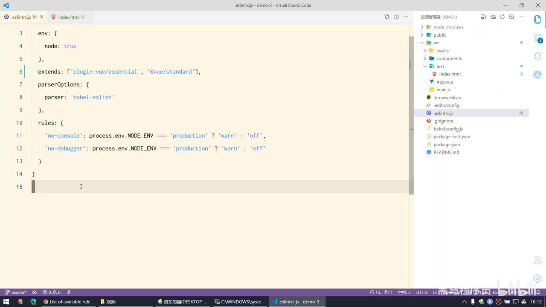The width and height of the screenshot is (546, 307).
Task: Open README.md in explorer
Action: point(446,152)
